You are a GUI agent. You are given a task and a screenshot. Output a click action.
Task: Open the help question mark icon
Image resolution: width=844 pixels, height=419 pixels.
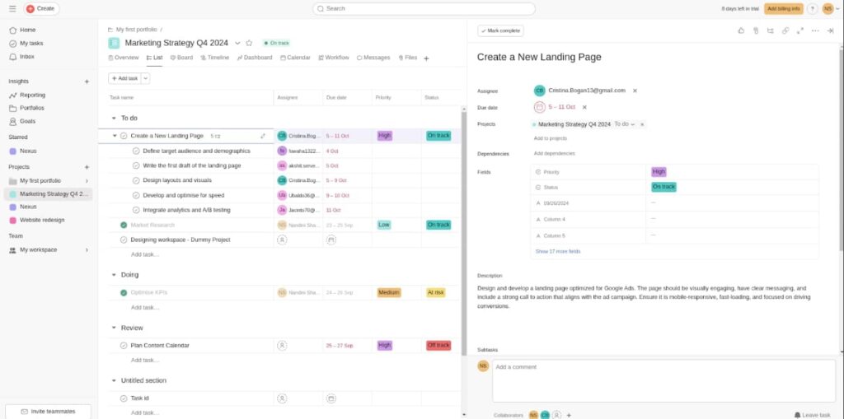click(x=812, y=8)
